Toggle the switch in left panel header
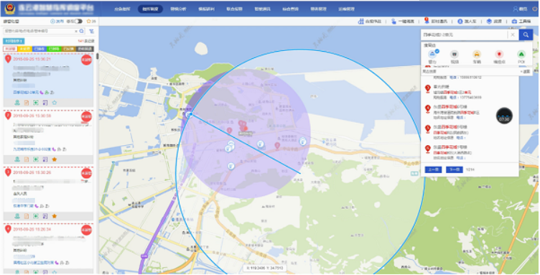The image size is (540, 275). click(78, 22)
